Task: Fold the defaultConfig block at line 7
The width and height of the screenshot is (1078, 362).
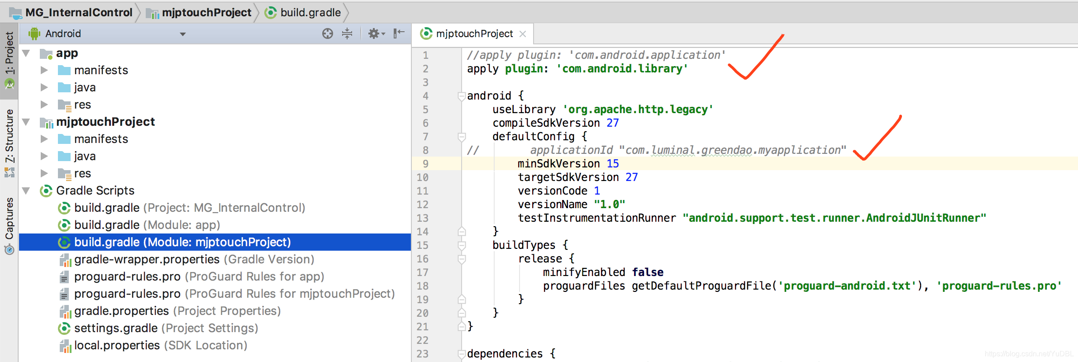Action: pyautogui.click(x=462, y=137)
